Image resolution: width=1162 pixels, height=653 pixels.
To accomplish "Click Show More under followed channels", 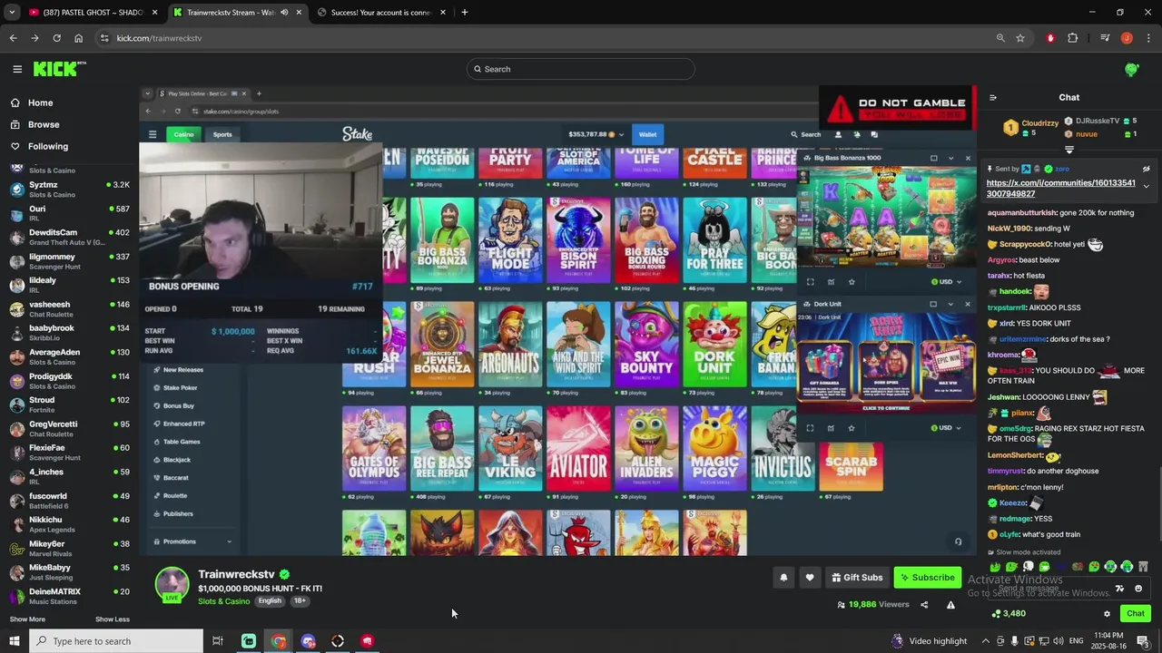I will [x=27, y=619].
